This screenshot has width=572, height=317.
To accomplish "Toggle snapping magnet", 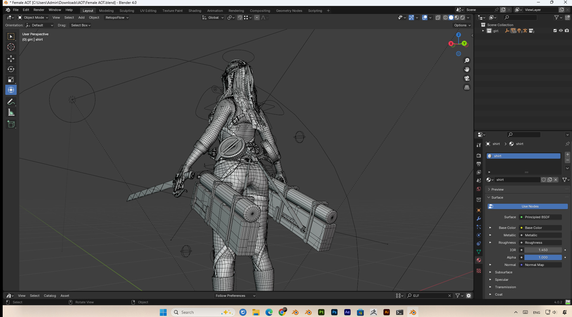I will pos(240,17).
